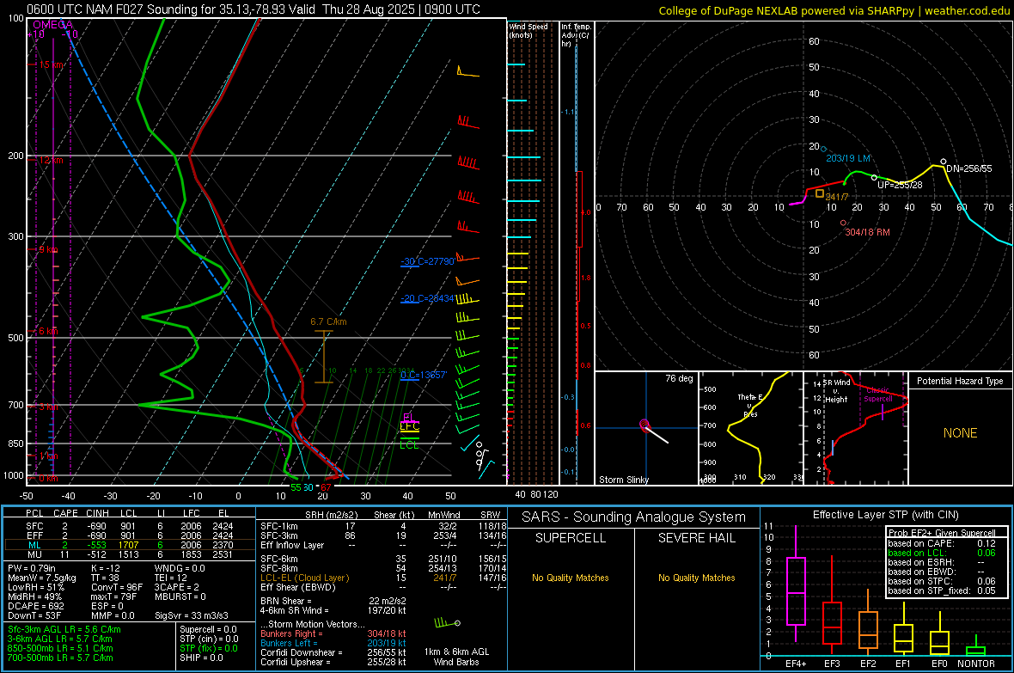Click the -20 C=28434 height label
Image resolution: width=1014 pixels, height=673 pixels.
(x=427, y=298)
